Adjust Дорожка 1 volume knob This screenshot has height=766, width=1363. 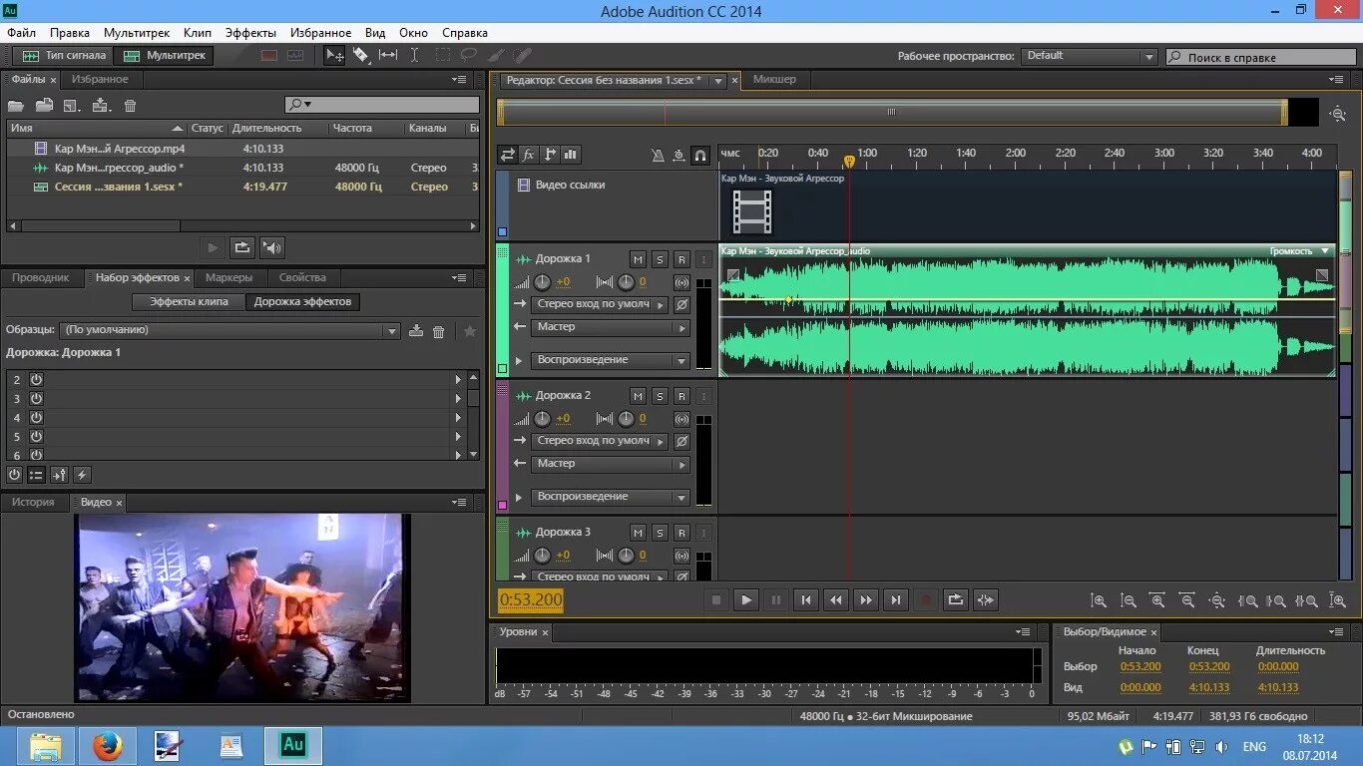click(542, 282)
